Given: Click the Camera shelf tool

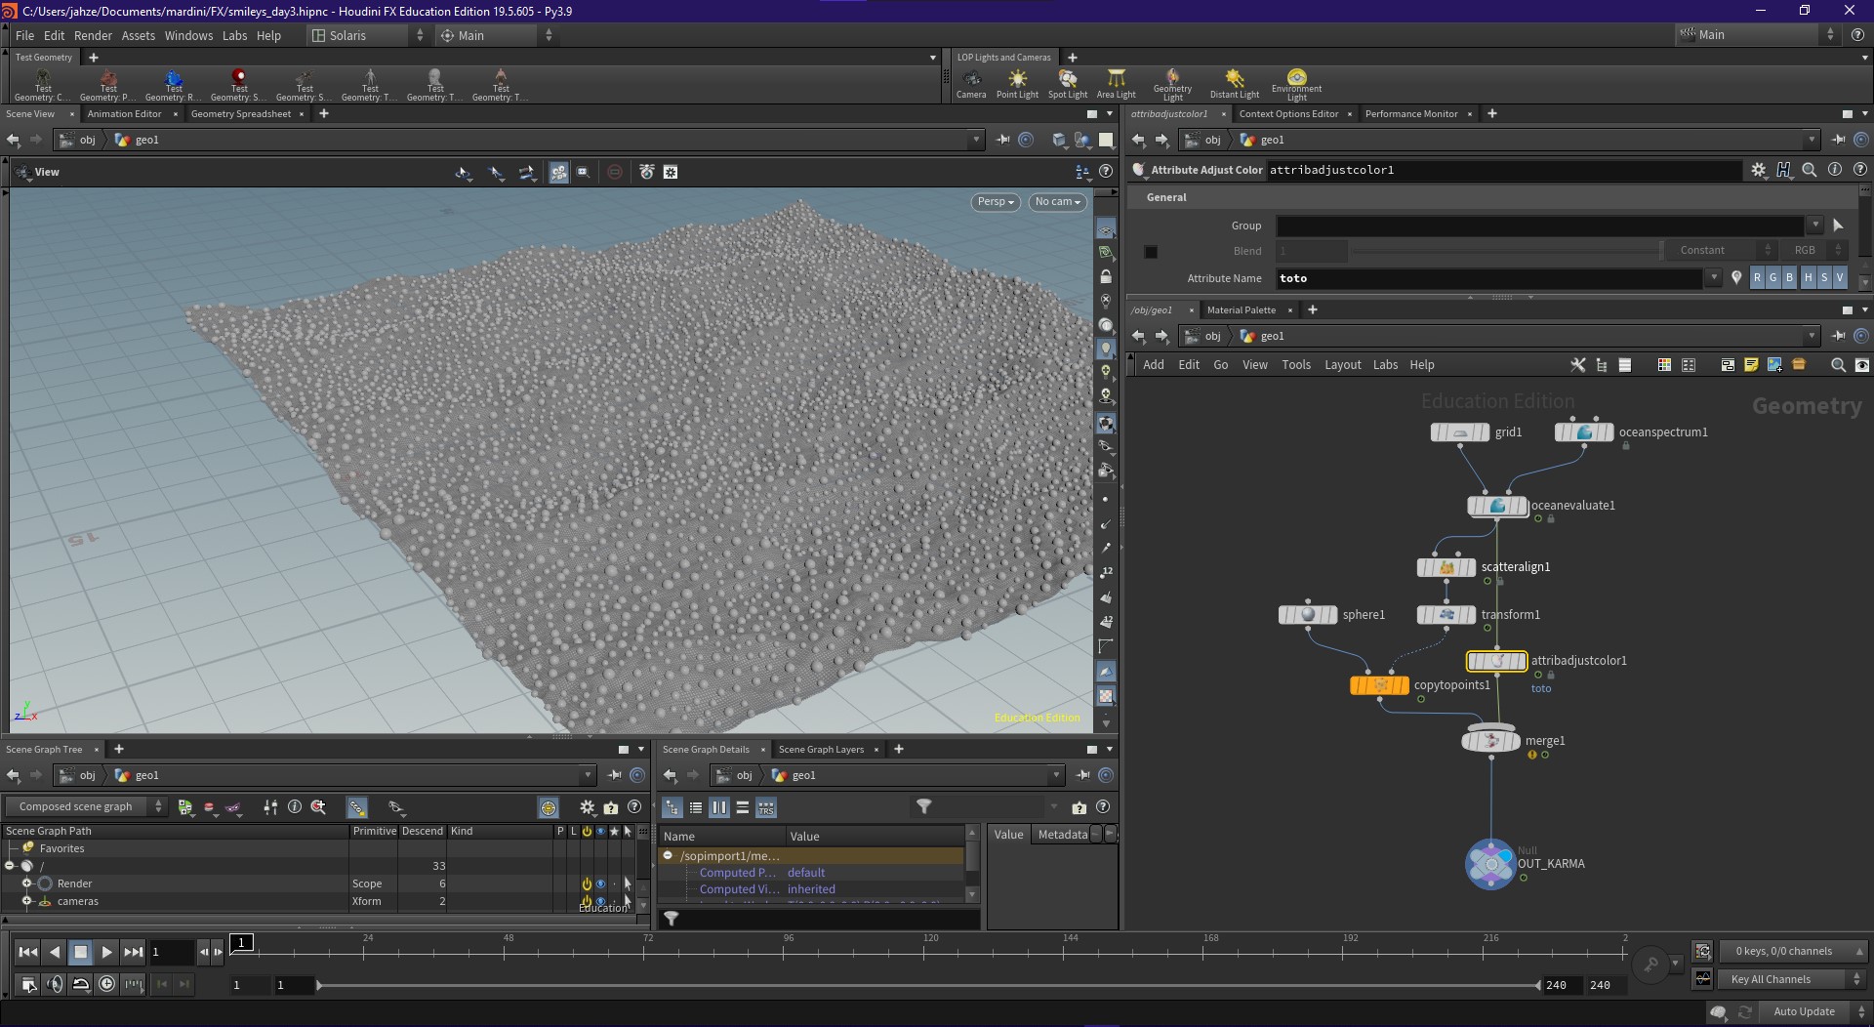Looking at the screenshot, I should pos(971,84).
